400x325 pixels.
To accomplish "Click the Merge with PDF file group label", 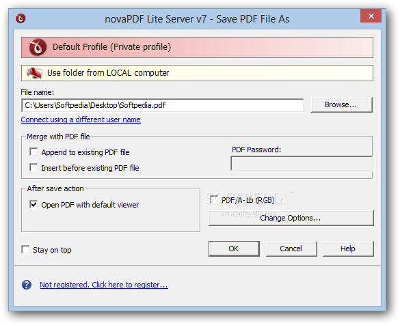I will pyautogui.click(x=58, y=137).
